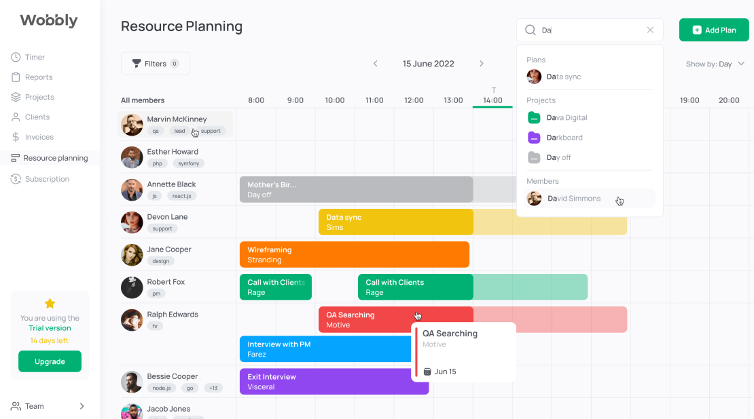Select Darkboard project result
This screenshot has width=754, height=419.
click(x=590, y=138)
